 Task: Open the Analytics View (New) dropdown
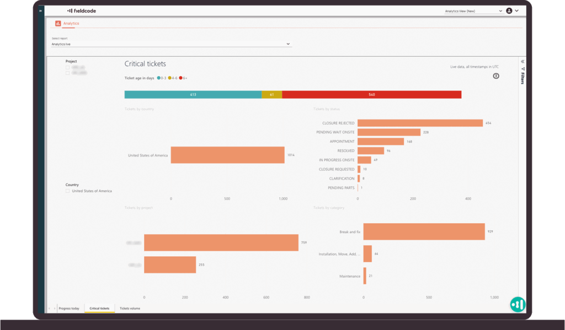(473, 10)
